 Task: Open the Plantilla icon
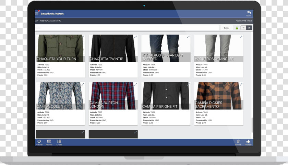point(49,141)
